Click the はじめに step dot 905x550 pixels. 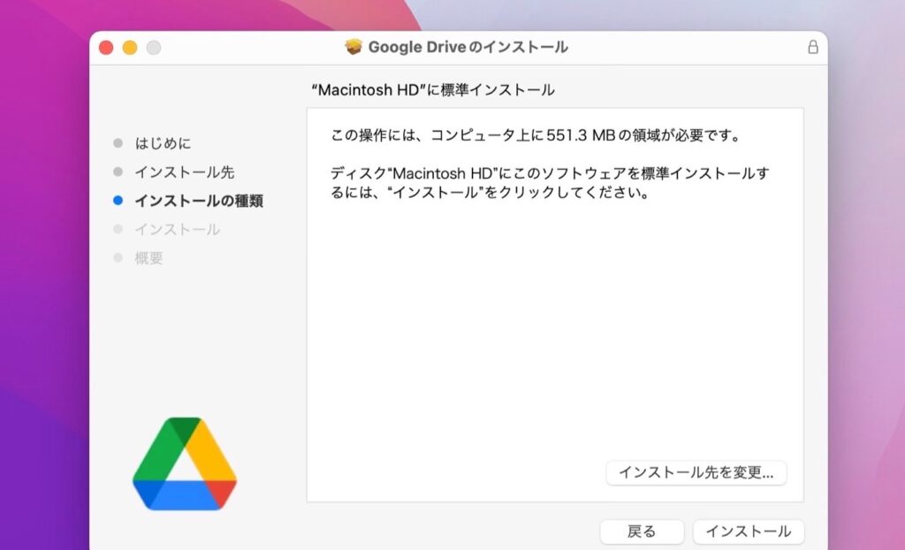pyautogui.click(x=118, y=143)
